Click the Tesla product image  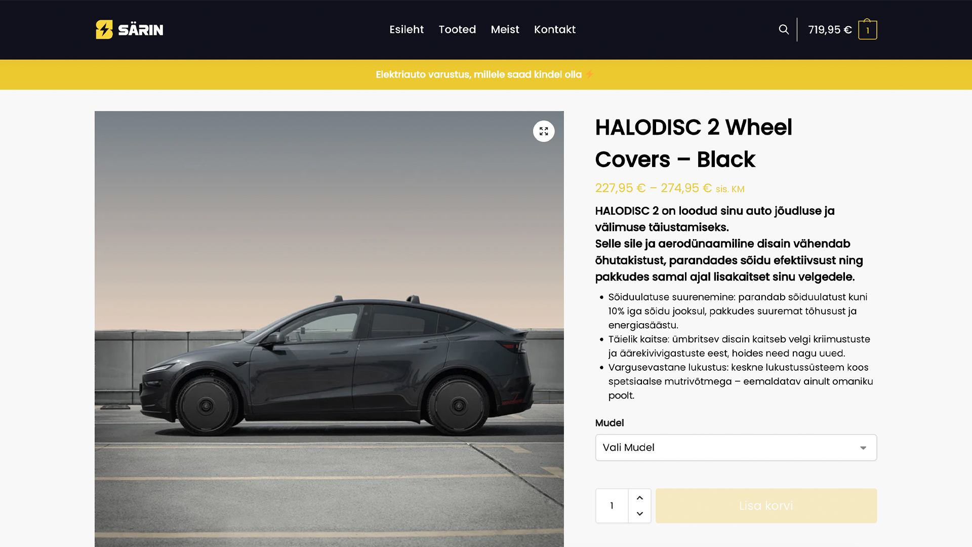pyautogui.click(x=329, y=329)
